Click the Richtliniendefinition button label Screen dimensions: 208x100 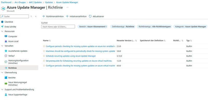click(55, 16)
